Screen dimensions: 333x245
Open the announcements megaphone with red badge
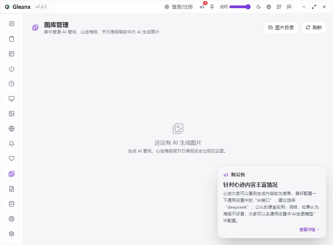click(x=202, y=7)
